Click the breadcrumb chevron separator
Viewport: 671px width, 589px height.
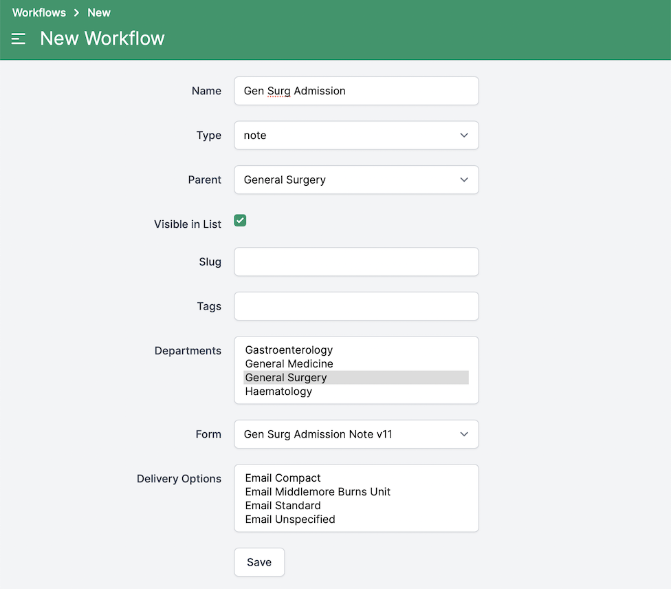77,12
